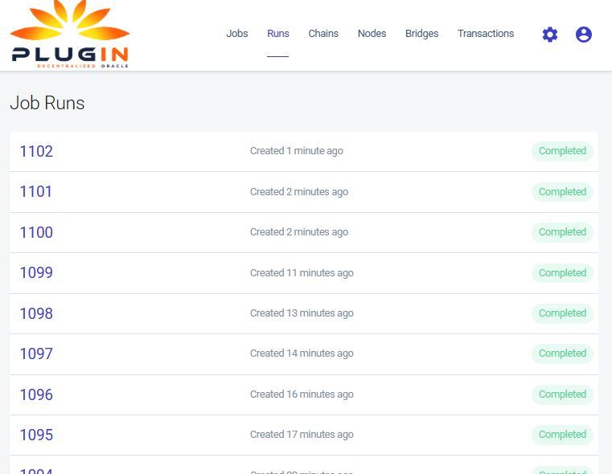Viewport: 612px width, 474px height.
Task: Select the Runs tab
Action: pyautogui.click(x=278, y=34)
